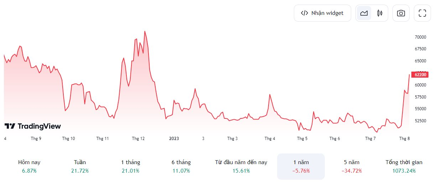Open fullscreen mode icon

tap(422, 13)
